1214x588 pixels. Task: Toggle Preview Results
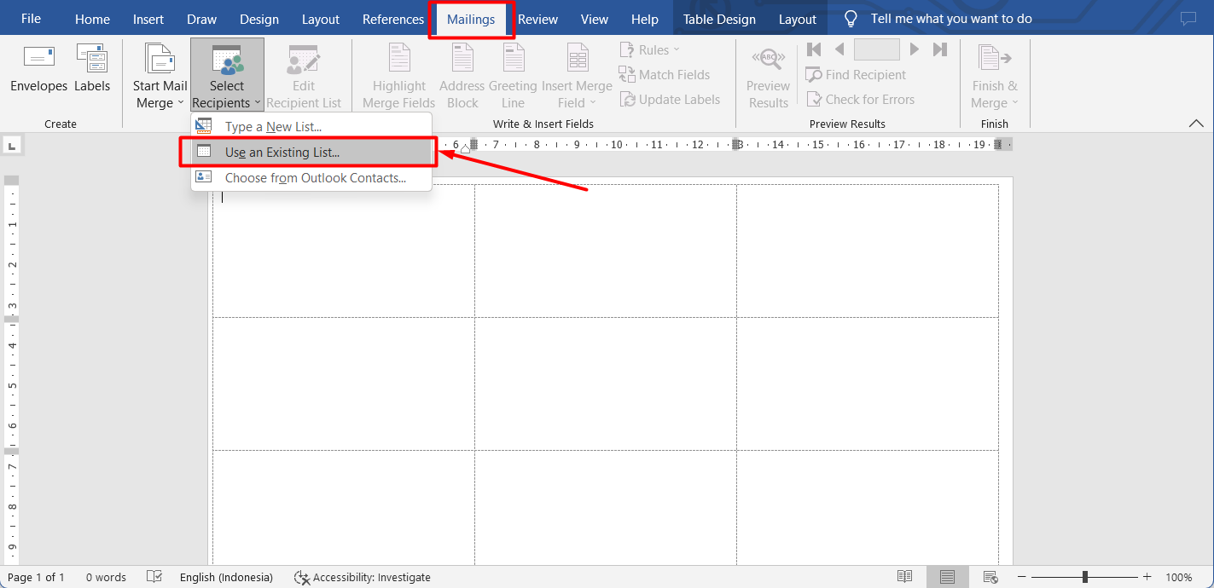coord(767,75)
